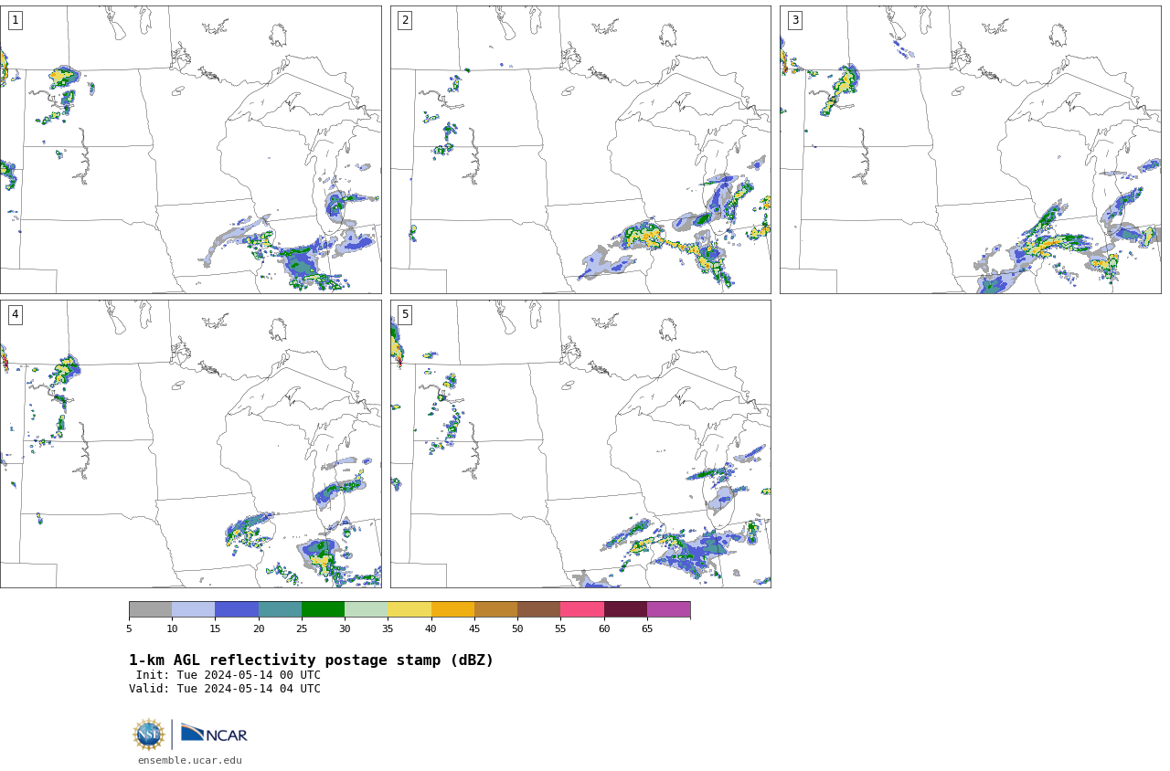This screenshot has height=771, width=1170.
Task: Open ensemble member 1 reflectivity map
Action: click(x=190, y=150)
